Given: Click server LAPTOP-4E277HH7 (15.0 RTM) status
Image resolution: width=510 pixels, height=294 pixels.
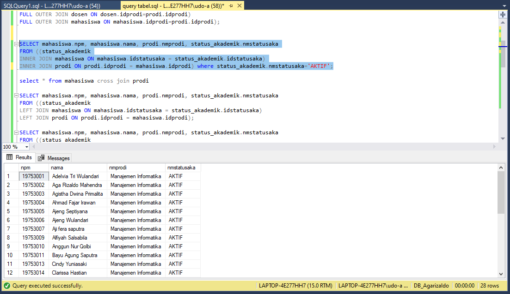Looking at the screenshot, I should [295, 286].
